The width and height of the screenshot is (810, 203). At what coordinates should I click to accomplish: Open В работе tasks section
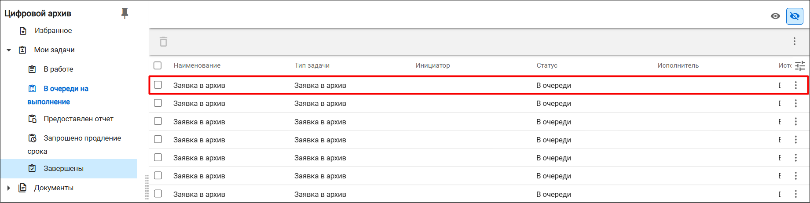(58, 69)
